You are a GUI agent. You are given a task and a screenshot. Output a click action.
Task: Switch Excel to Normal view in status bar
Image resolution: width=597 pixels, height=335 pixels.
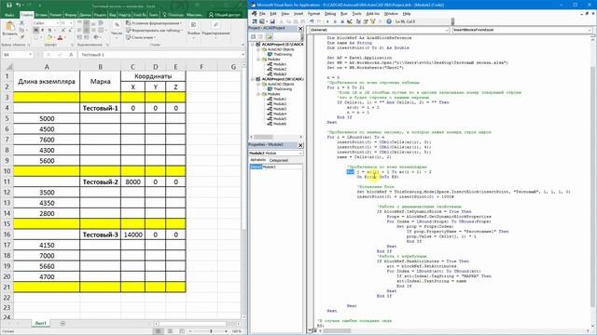tap(158, 331)
